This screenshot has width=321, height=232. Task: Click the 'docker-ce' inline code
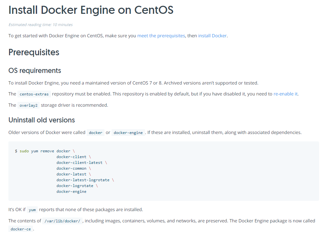coord(21,229)
